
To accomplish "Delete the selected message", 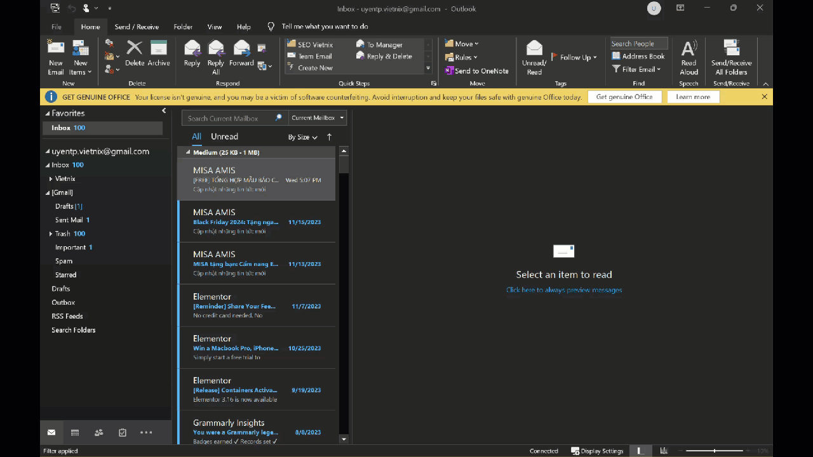I will pos(135,53).
